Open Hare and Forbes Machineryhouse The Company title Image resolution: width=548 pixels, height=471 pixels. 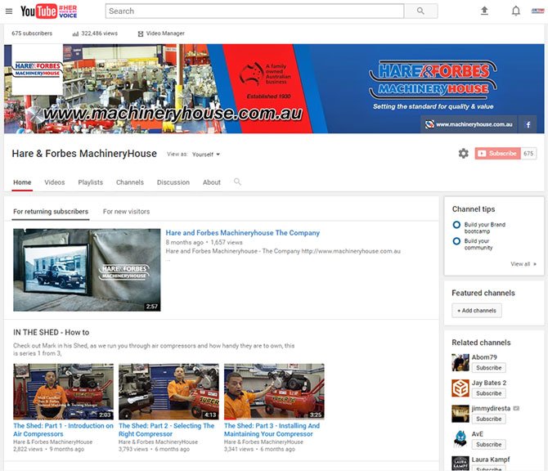click(243, 233)
